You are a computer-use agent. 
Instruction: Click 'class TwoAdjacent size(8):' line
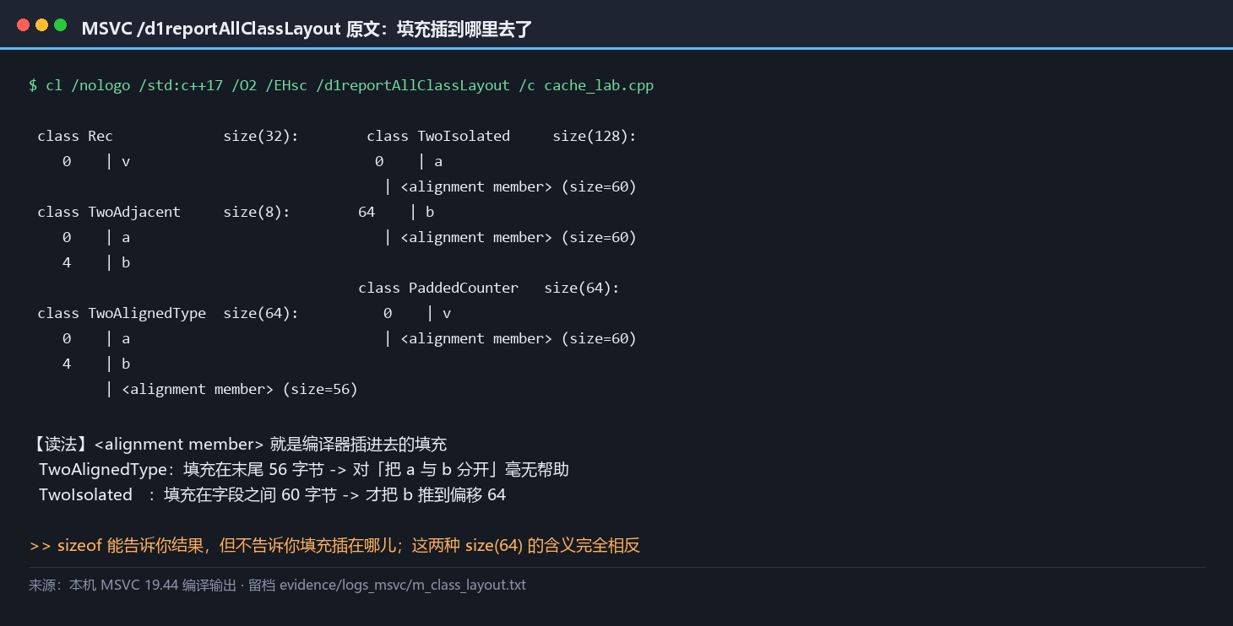click(x=164, y=212)
